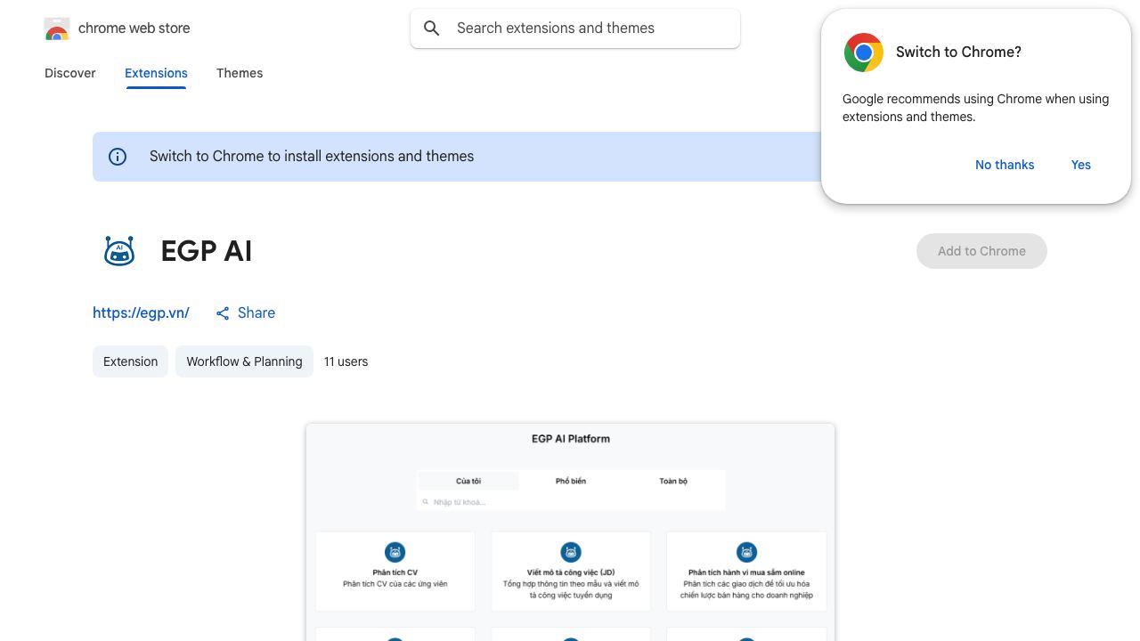Select the Phổ biến tab in the preview
The image size is (1140, 641).
(571, 481)
